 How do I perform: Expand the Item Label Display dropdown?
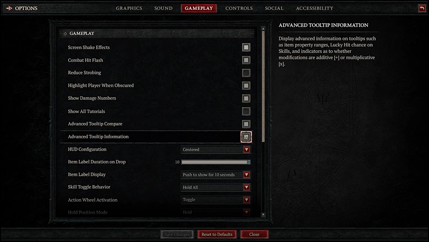[x=215, y=175]
